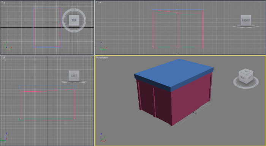
Task: Open the Top viewport label menu
Action: 3,2
